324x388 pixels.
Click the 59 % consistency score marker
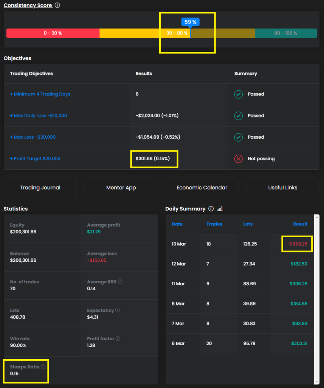(190, 22)
